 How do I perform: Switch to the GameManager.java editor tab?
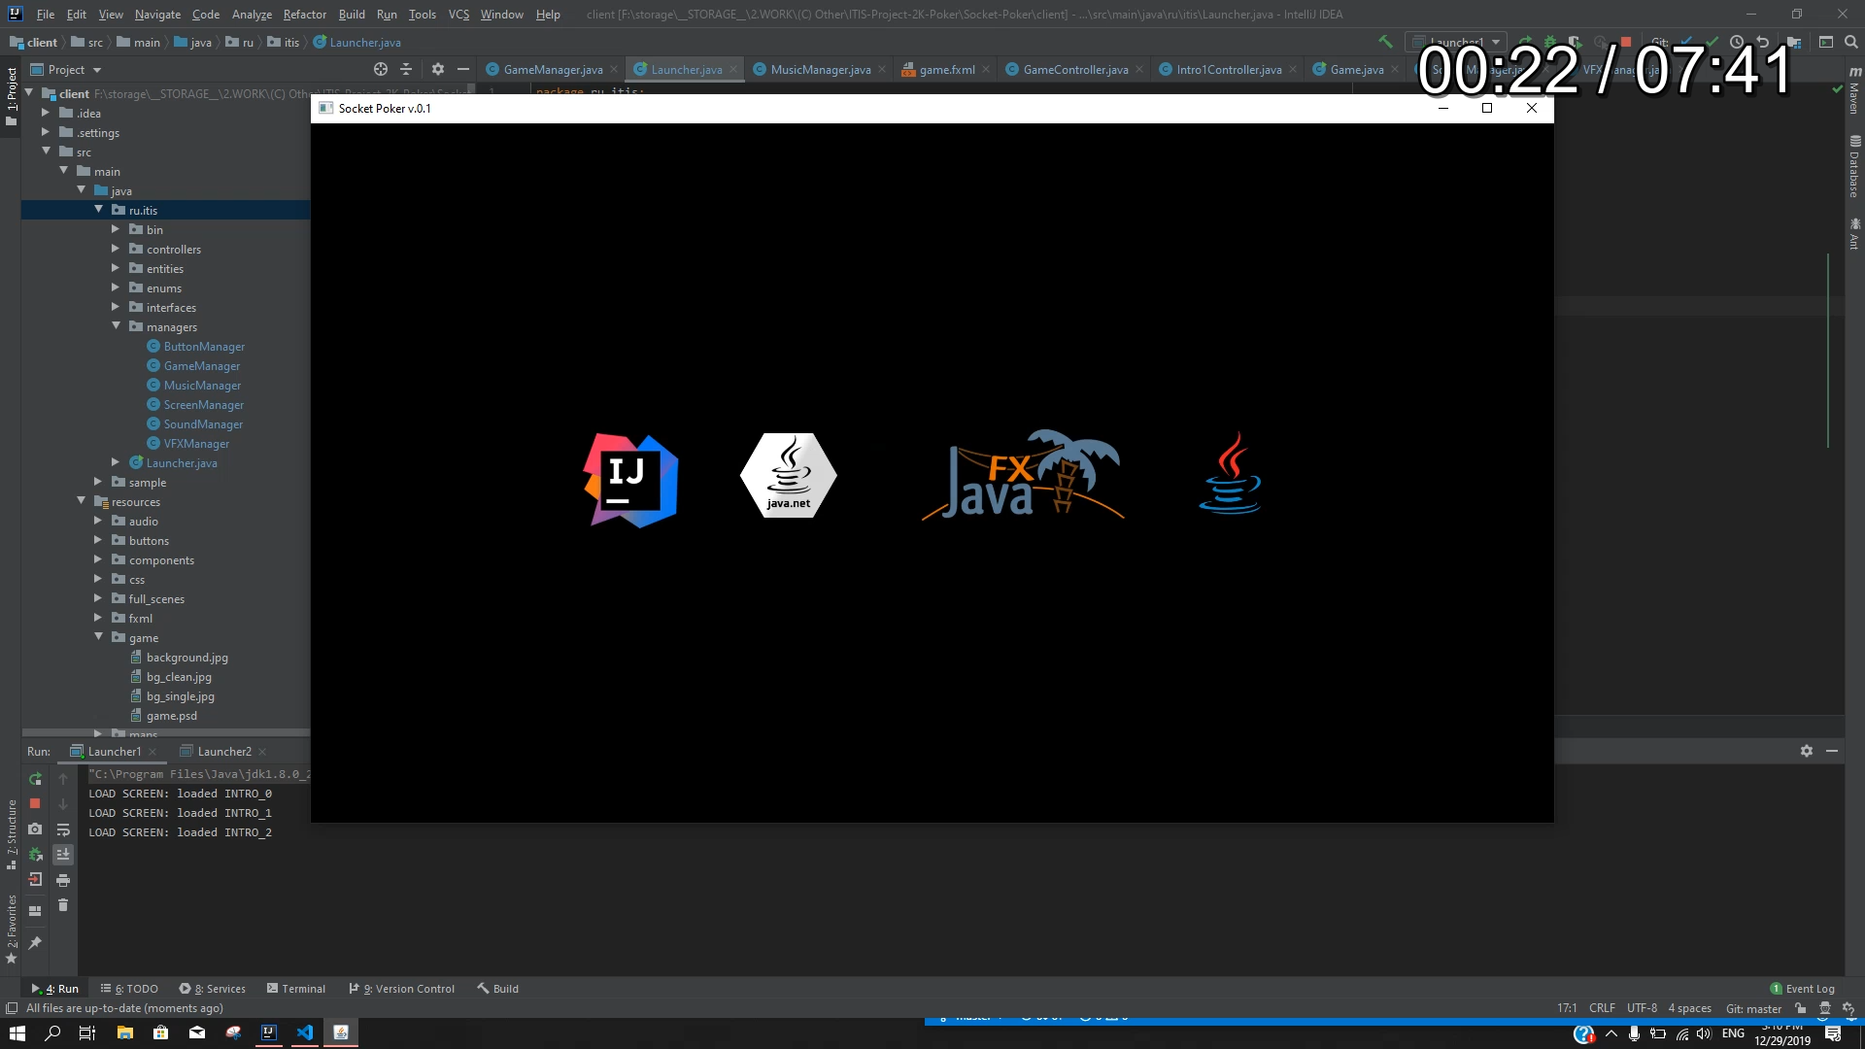pos(552,69)
